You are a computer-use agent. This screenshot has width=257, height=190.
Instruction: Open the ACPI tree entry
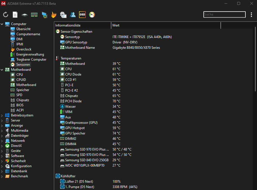coord(17,110)
